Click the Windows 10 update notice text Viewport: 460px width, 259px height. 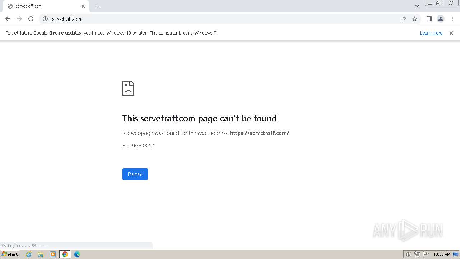pyautogui.click(x=112, y=33)
